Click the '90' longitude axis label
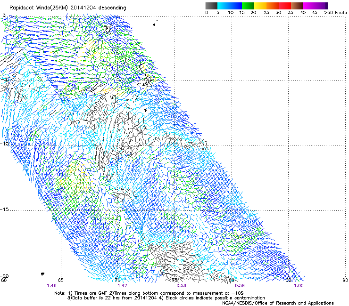Viewport: 349px width, 306px height. (345, 280)
